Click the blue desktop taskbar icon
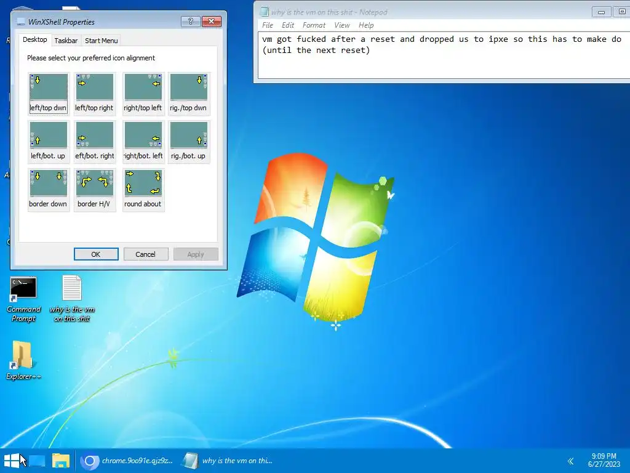 pyautogui.click(x=37, y=461)
